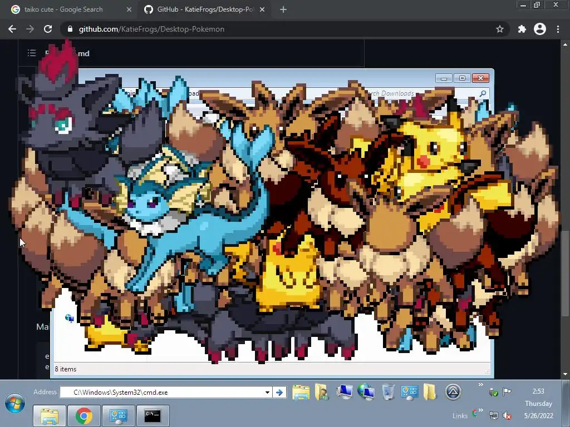
Task: Click the round triangle-logo toolbar icon
Action: click(453, 392)
